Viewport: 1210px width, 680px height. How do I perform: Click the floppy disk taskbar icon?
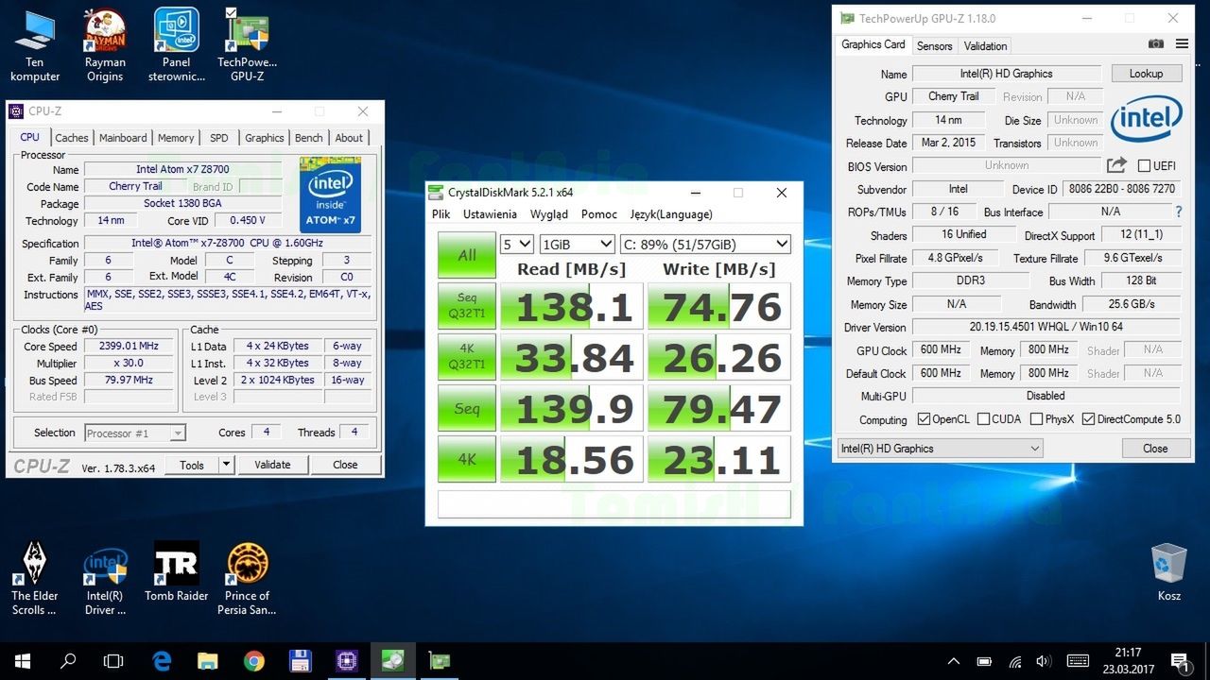point(300,661)
